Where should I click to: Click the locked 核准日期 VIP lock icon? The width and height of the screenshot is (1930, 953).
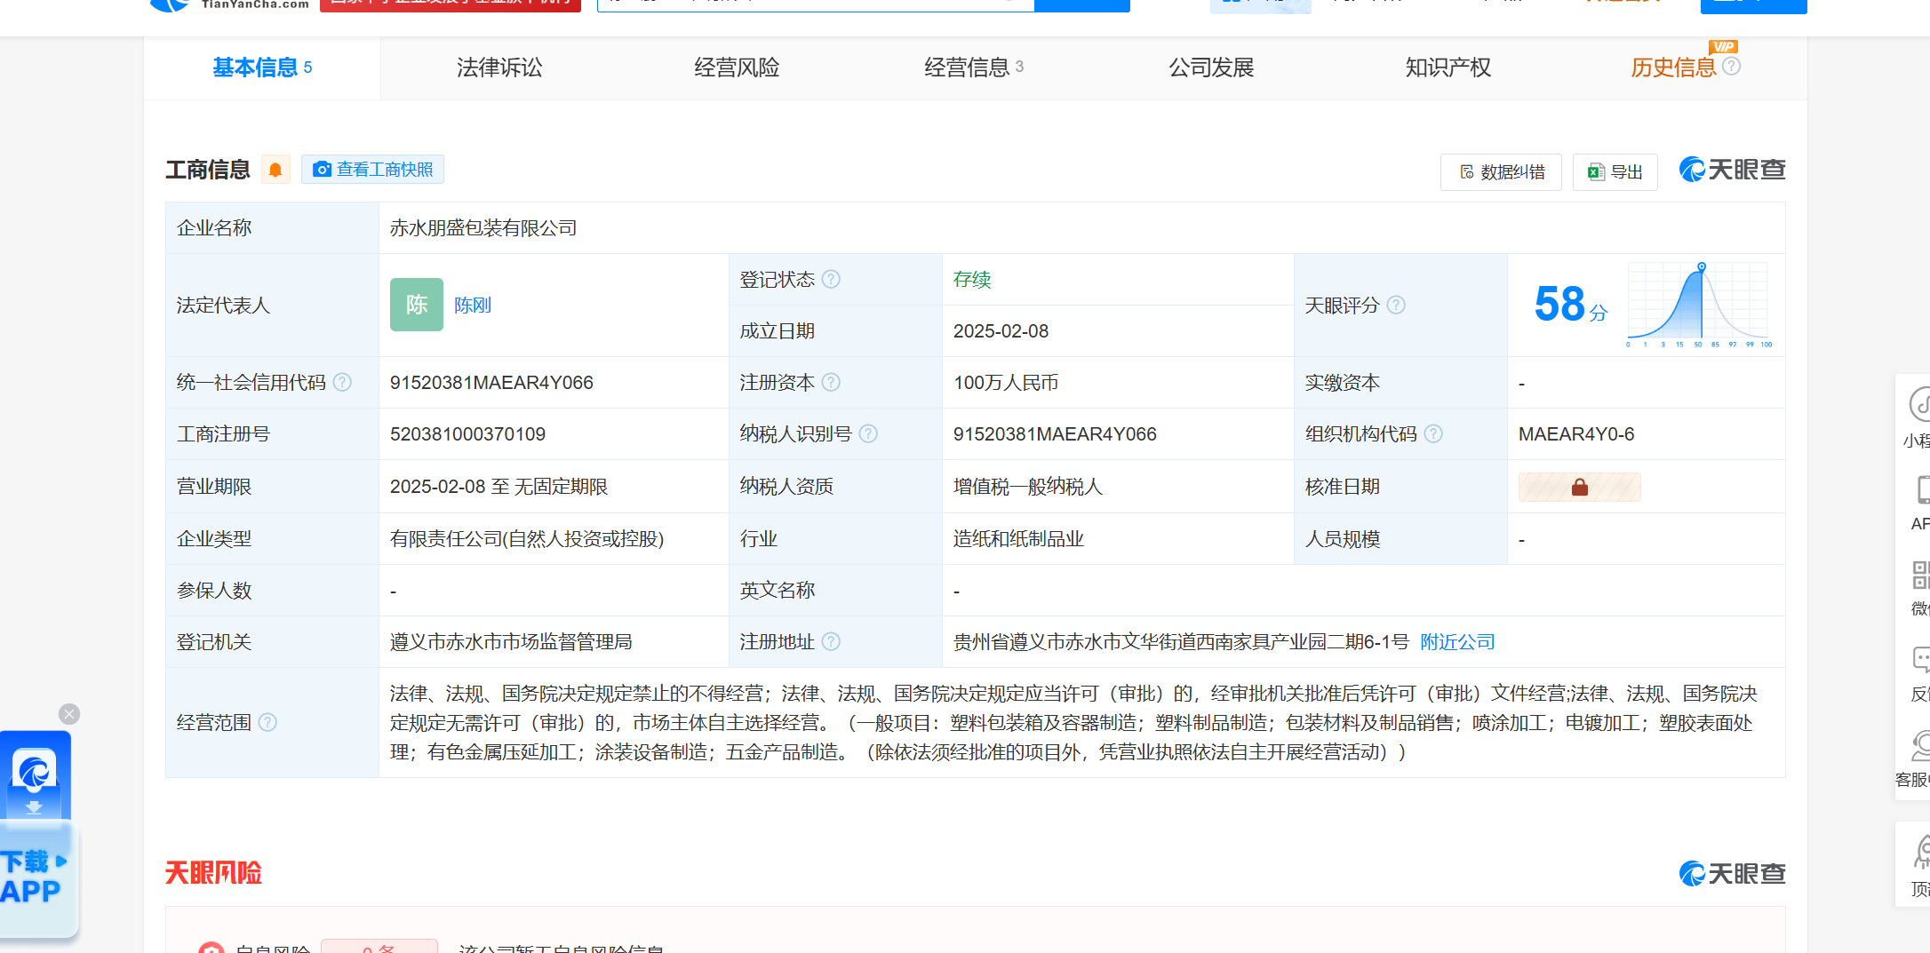1579,487
